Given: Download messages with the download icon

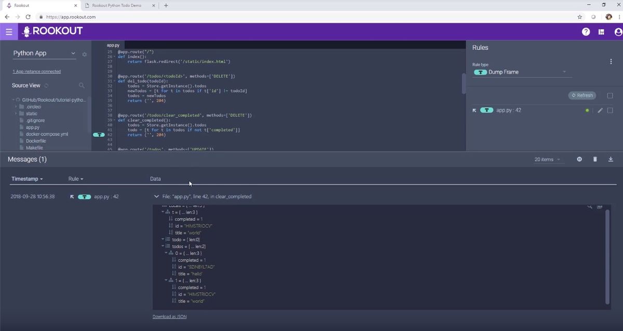Looking at the screenshot, I should [611, 159].
